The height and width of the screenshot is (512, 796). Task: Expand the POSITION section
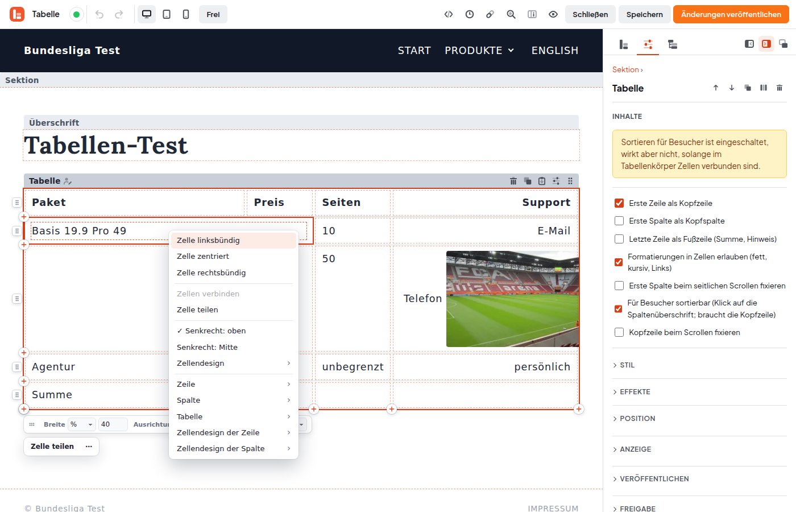click(699, 419)
